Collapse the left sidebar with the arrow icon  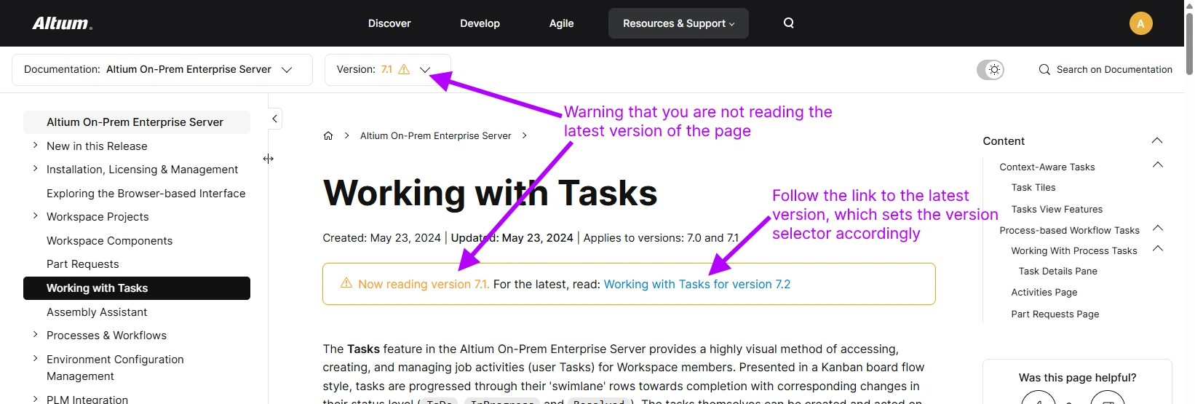point(274,119)
